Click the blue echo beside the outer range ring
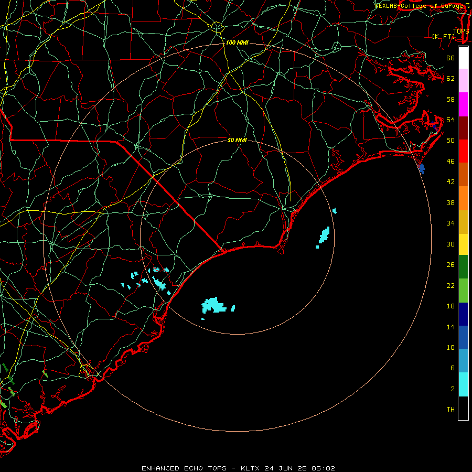The height and width of the screenshot is (472, 472). (x=422, y=168)
